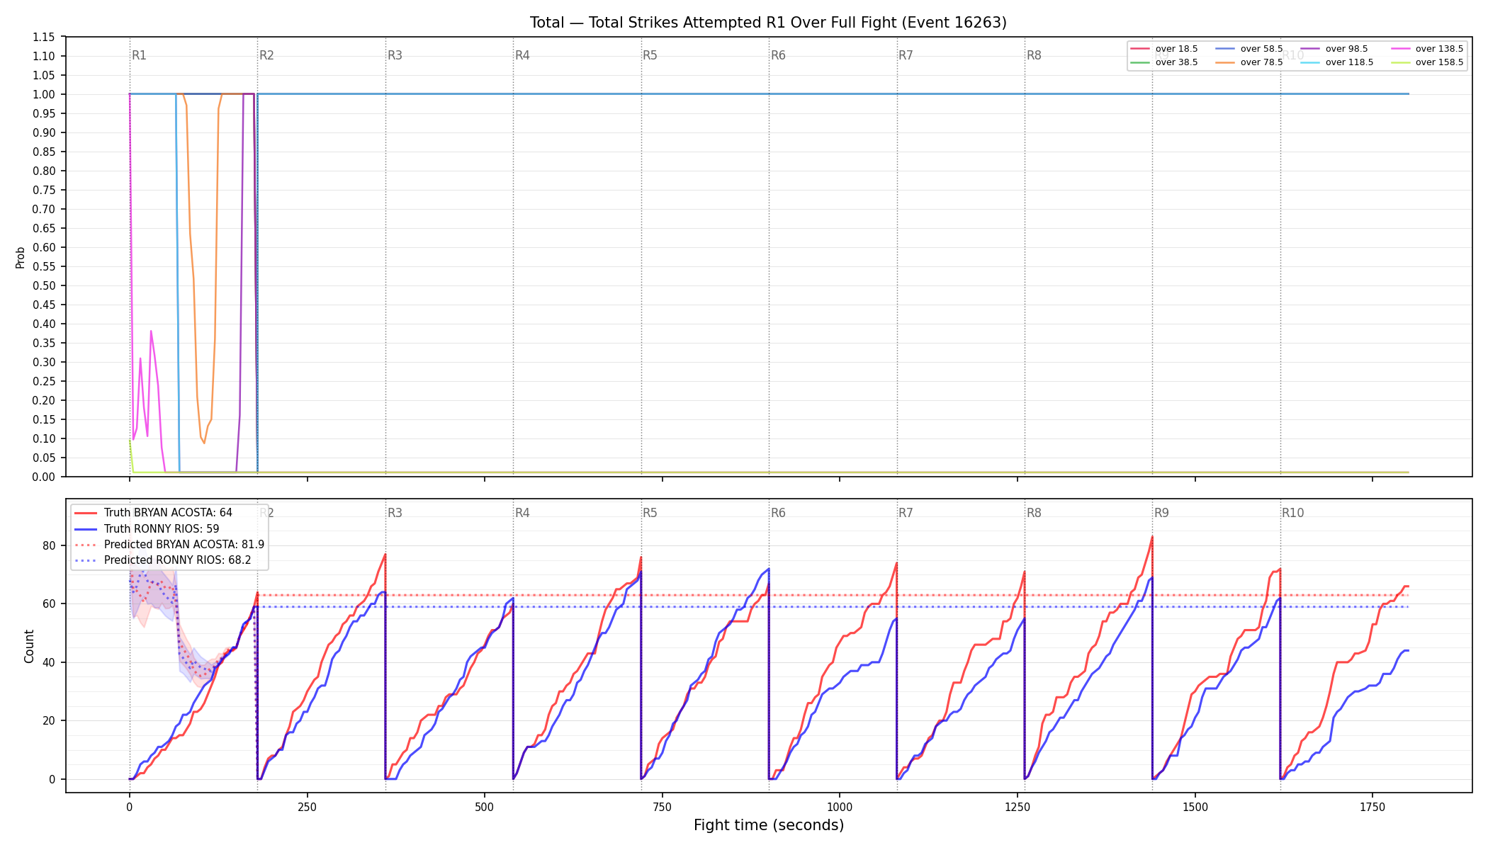The image size is (1488, 850).
Task: Click the R6 round label in top chart
Action: pyautogui.click(x=778, y=55)
